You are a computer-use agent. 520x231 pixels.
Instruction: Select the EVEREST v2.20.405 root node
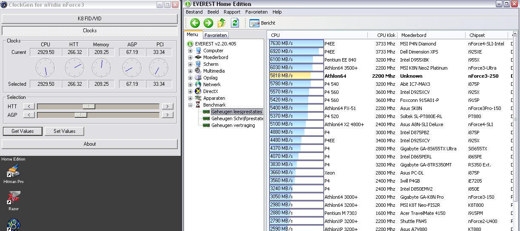(215, 44)
